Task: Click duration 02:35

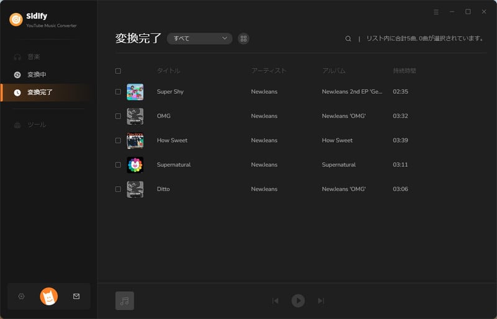Action: click(400, 92)
